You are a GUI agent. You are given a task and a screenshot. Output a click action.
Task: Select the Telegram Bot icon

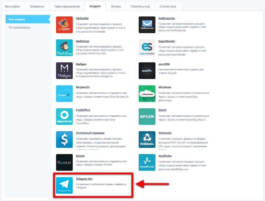tap(64, 185)
